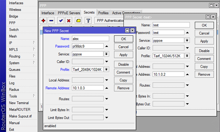Disable selected secret with red X icon
This screenshot has width=220, height=132.
pyautogui.click(x=69, y=21)
